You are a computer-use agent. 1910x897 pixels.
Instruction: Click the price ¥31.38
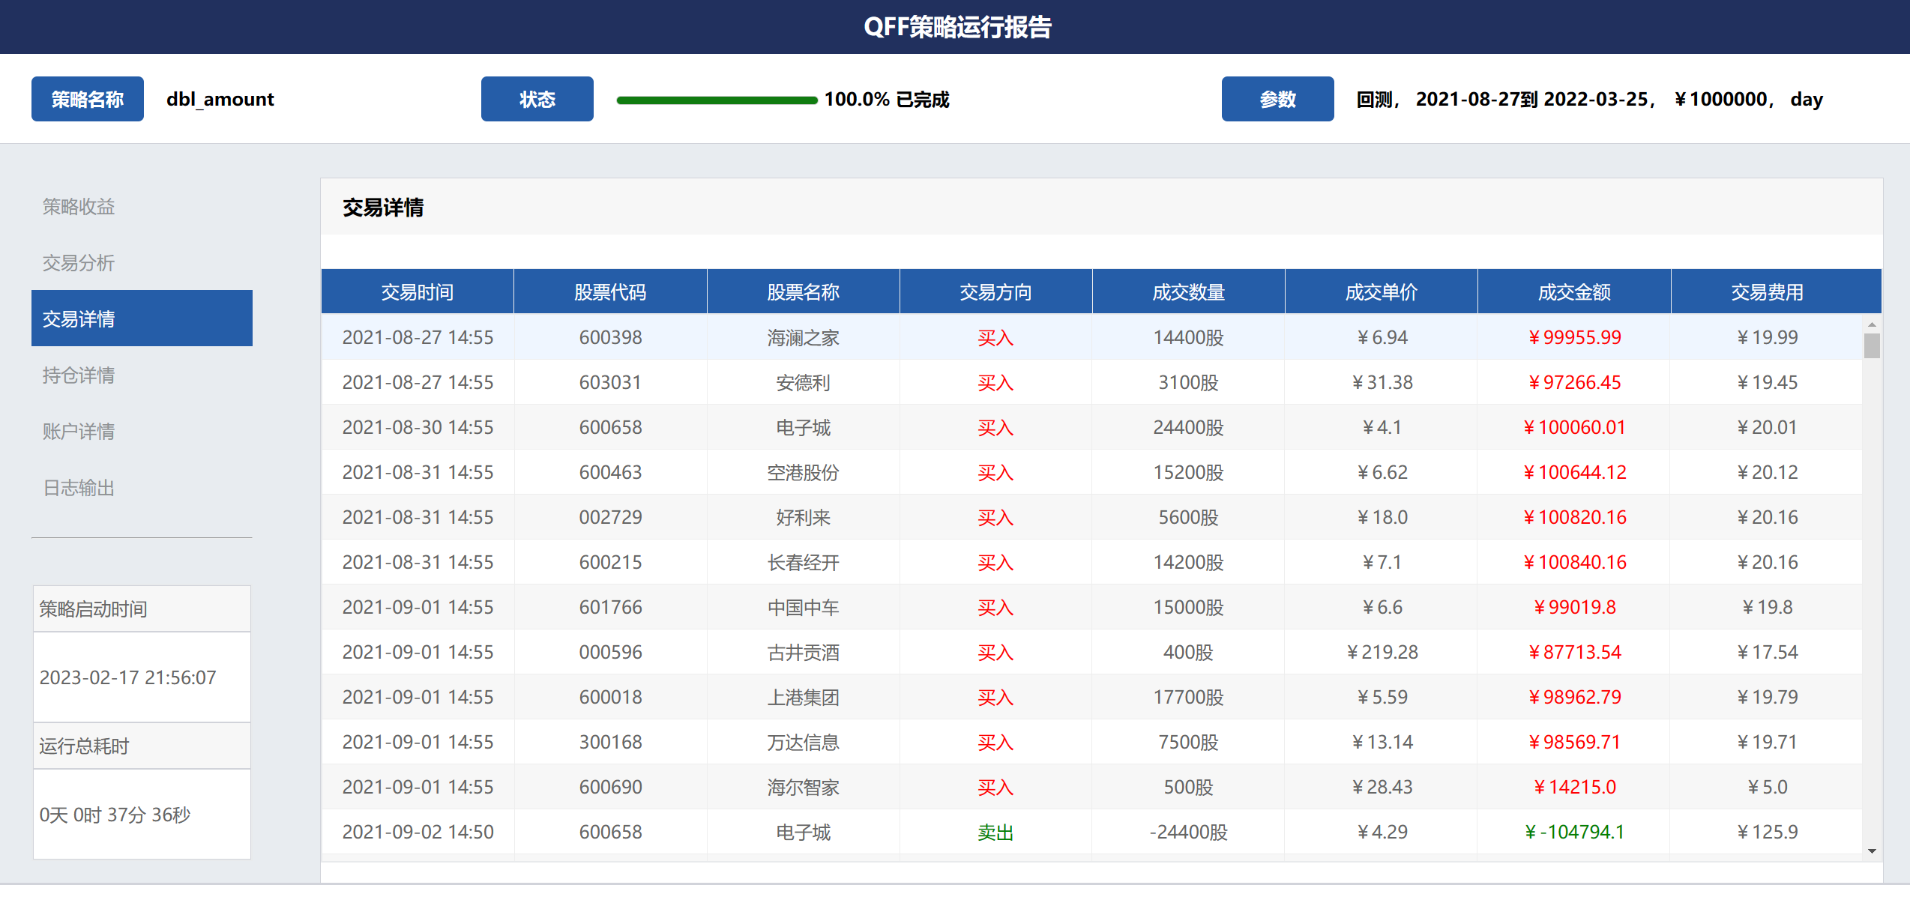(1382, 382)
